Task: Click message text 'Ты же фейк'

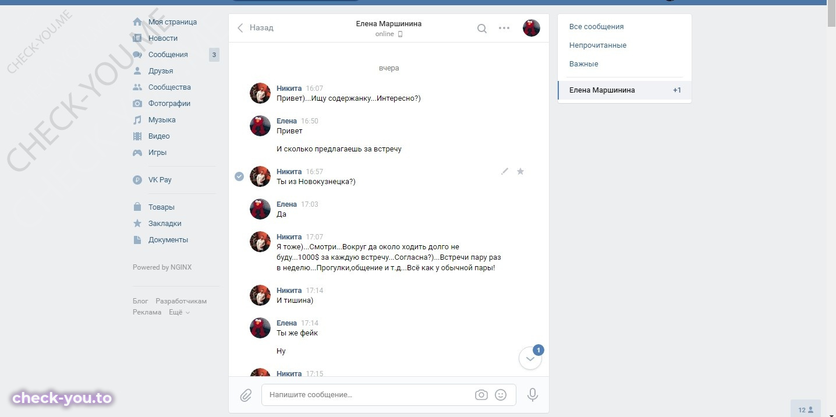Action: (x=297, y=333)
